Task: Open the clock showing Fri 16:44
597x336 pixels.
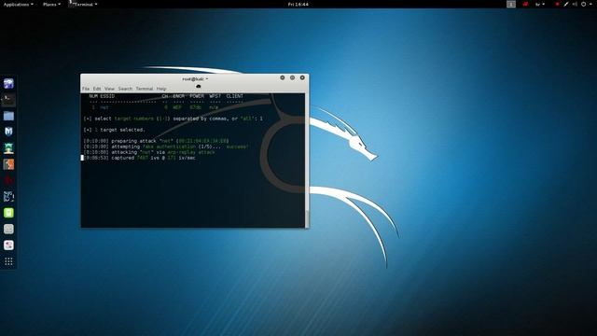Action: [298, 4]
